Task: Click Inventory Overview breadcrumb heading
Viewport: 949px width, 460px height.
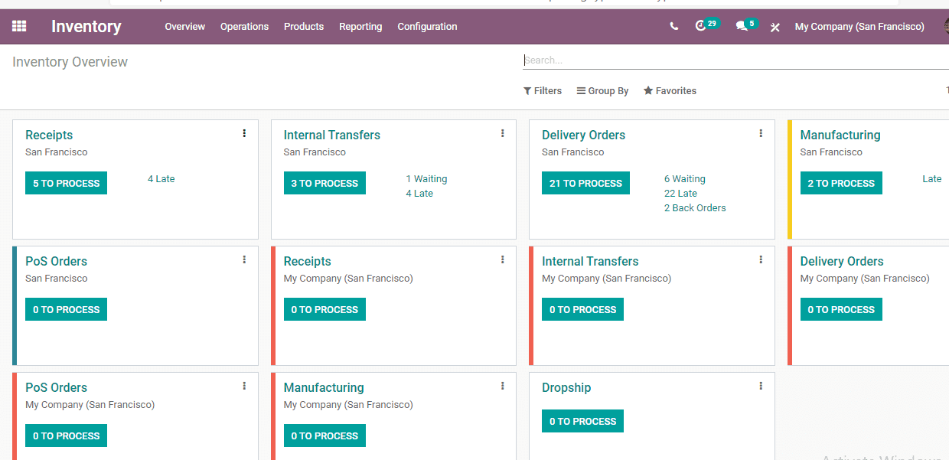Action: pos(70,62)
